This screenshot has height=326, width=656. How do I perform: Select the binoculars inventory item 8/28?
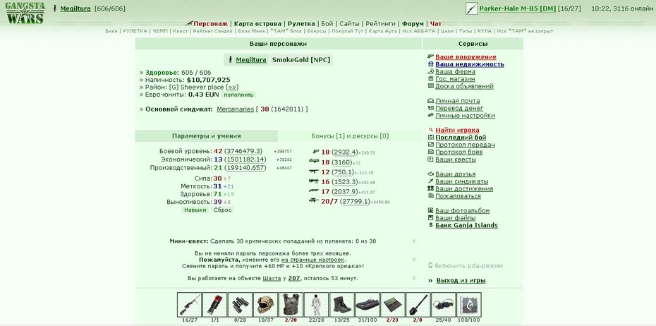pos(240,305)
